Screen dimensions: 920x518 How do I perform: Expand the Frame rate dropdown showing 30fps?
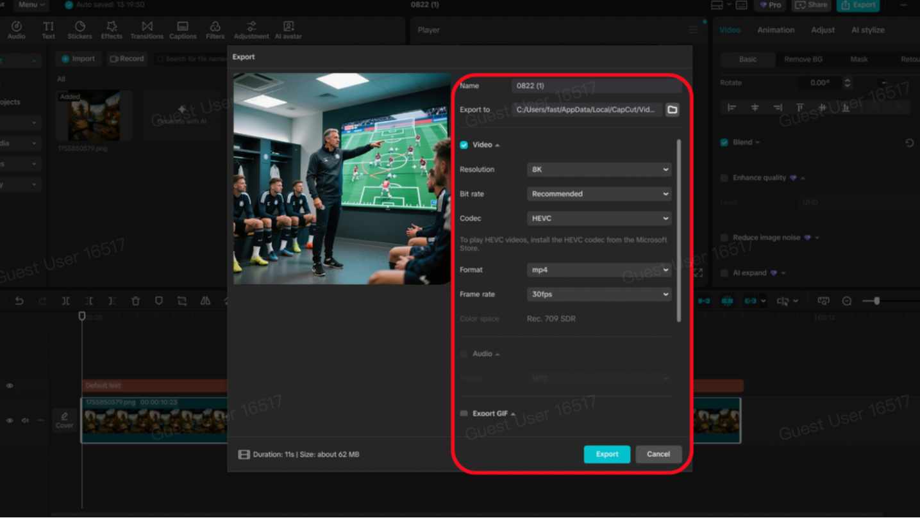pos(599,295)
